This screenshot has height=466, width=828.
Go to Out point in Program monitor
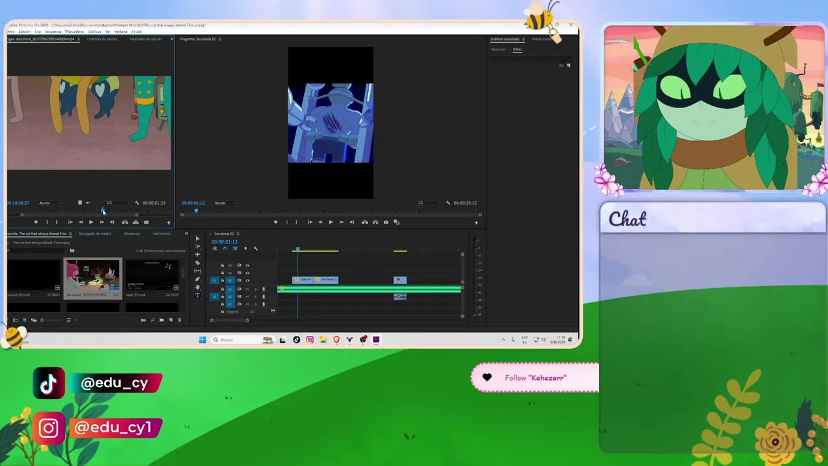(x=352, y=222)
